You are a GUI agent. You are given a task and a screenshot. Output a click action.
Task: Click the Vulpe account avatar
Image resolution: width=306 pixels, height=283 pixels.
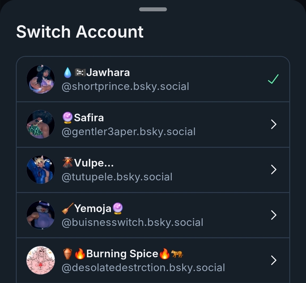41,170
